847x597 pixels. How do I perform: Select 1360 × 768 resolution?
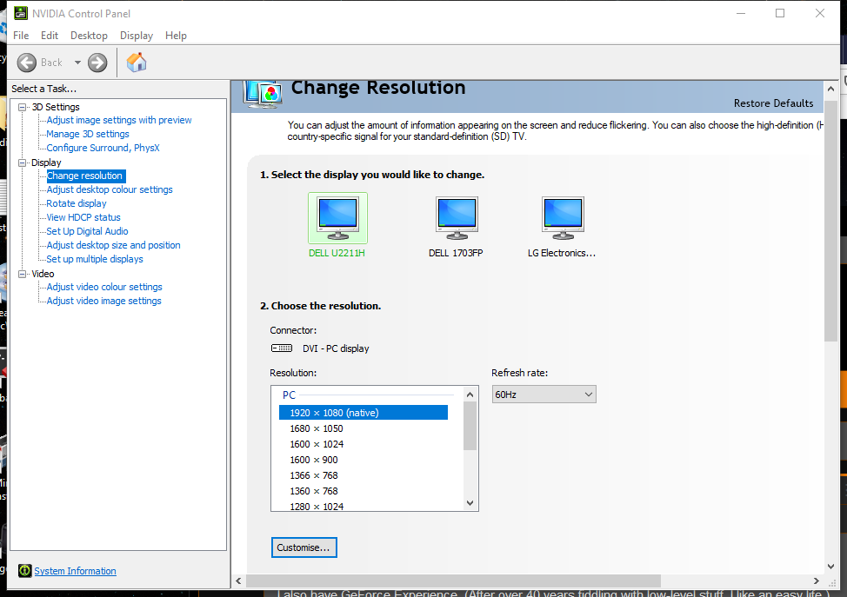tap(314, 491)
